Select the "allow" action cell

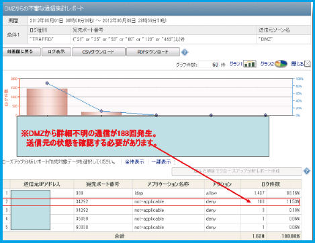point(212,193)
